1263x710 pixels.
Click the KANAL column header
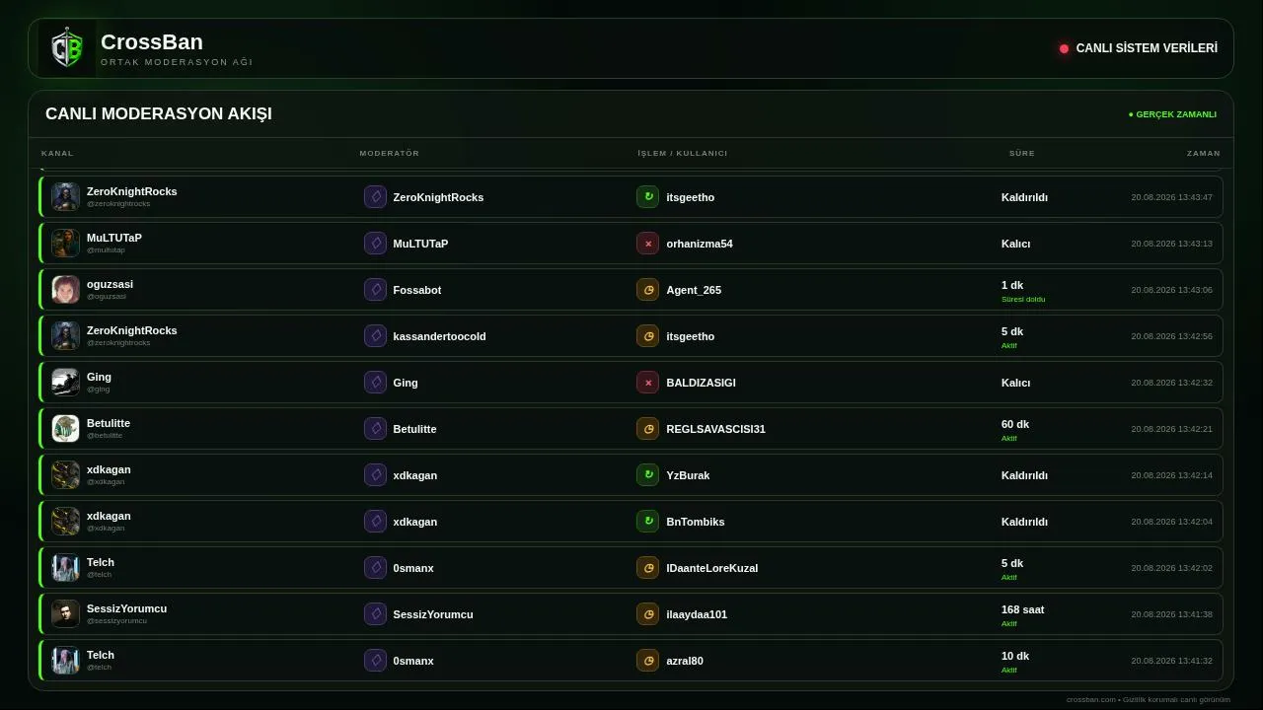pyautogui.click(x=57, y=153)
